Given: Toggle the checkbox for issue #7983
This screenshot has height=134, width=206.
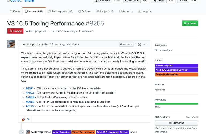Looking at the screenshot, I should point(23,97).
